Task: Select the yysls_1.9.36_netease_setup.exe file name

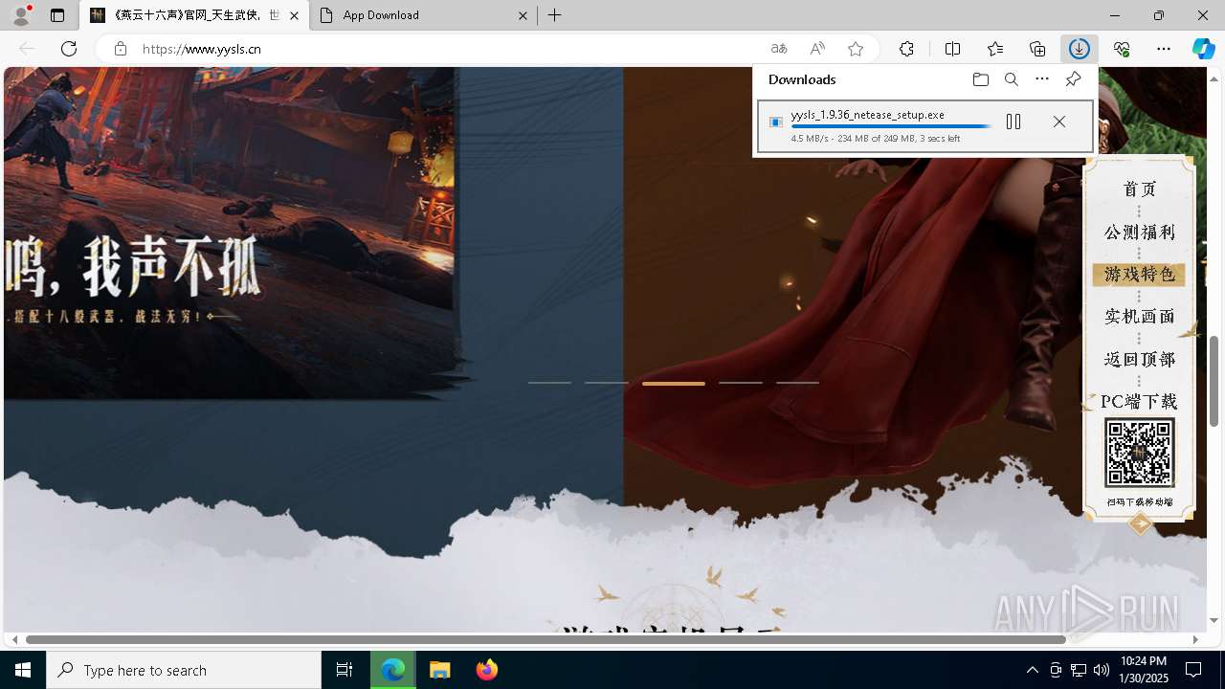Action: [867, 114]
